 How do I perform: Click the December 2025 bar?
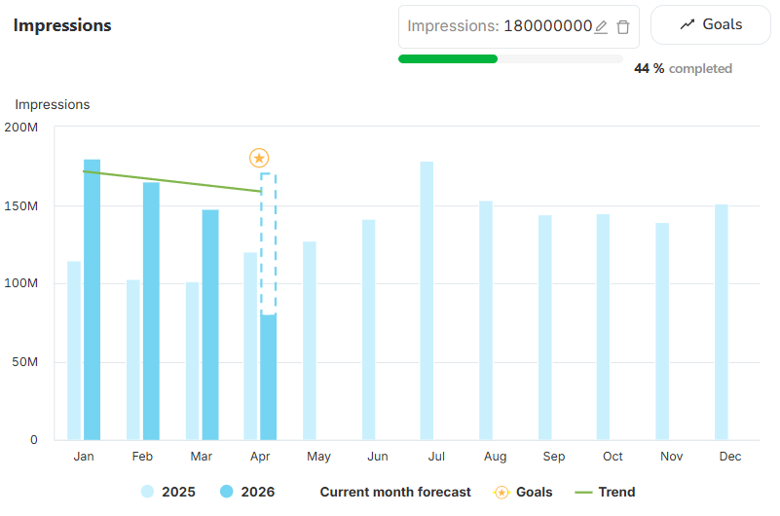722,322
